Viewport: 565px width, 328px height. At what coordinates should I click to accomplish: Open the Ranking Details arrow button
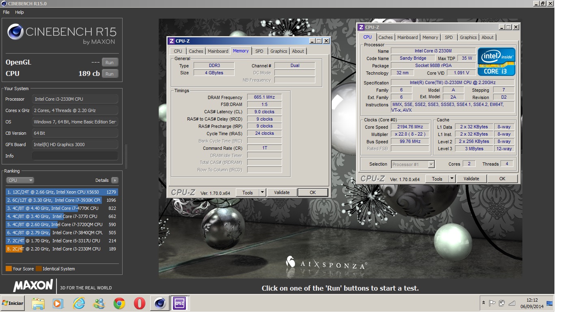(x=114, y=180)
